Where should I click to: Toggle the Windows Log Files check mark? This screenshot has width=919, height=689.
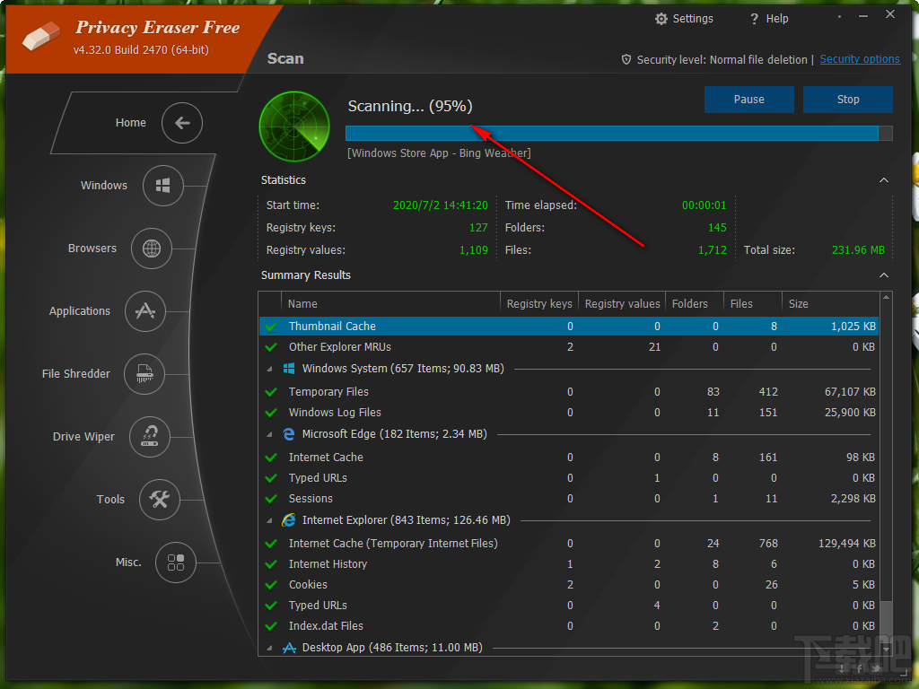tap(271, 413)
